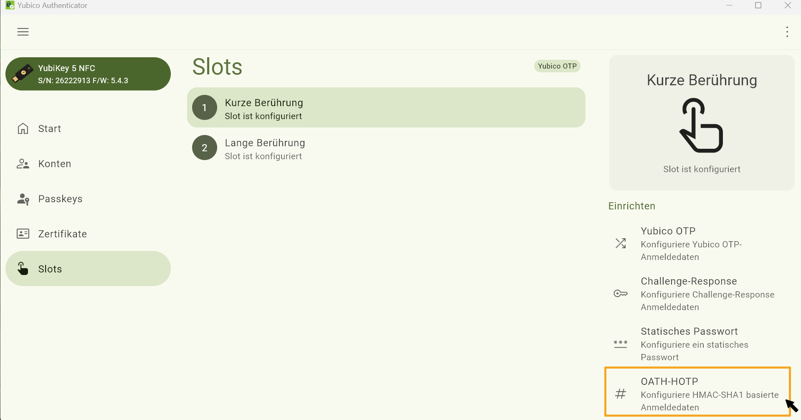
Task: Click the Yubico OTP swap icon
Action: 621,243
